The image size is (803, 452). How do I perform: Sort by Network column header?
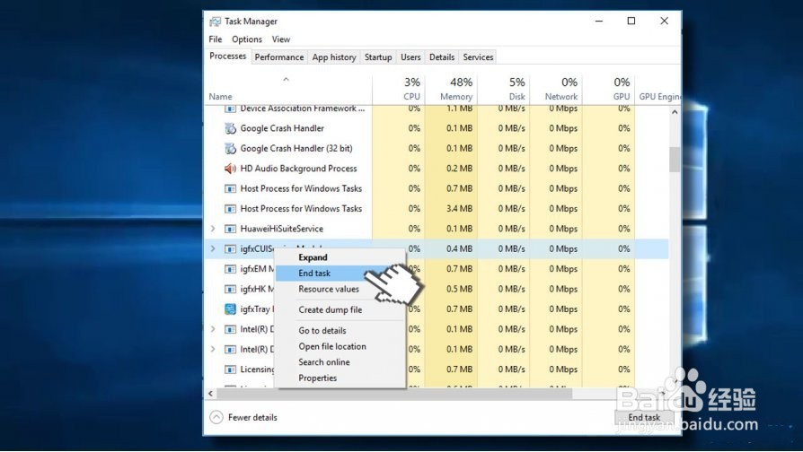click(x=556, y=89)
